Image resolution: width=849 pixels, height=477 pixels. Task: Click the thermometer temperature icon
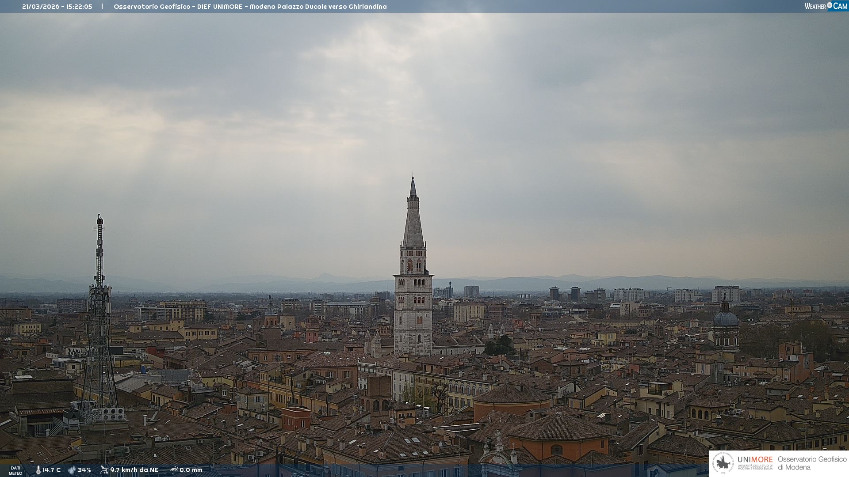pos(38,470)
